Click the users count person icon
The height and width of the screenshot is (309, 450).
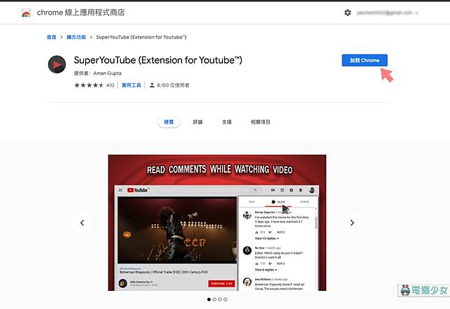click(152, 85)
